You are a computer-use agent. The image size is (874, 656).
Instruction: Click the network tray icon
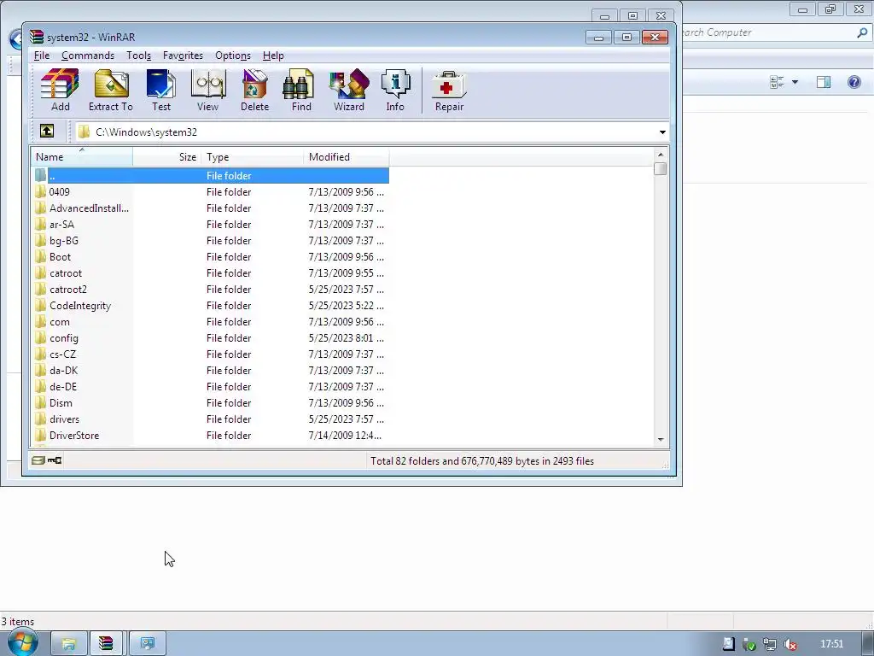(770, 644)
